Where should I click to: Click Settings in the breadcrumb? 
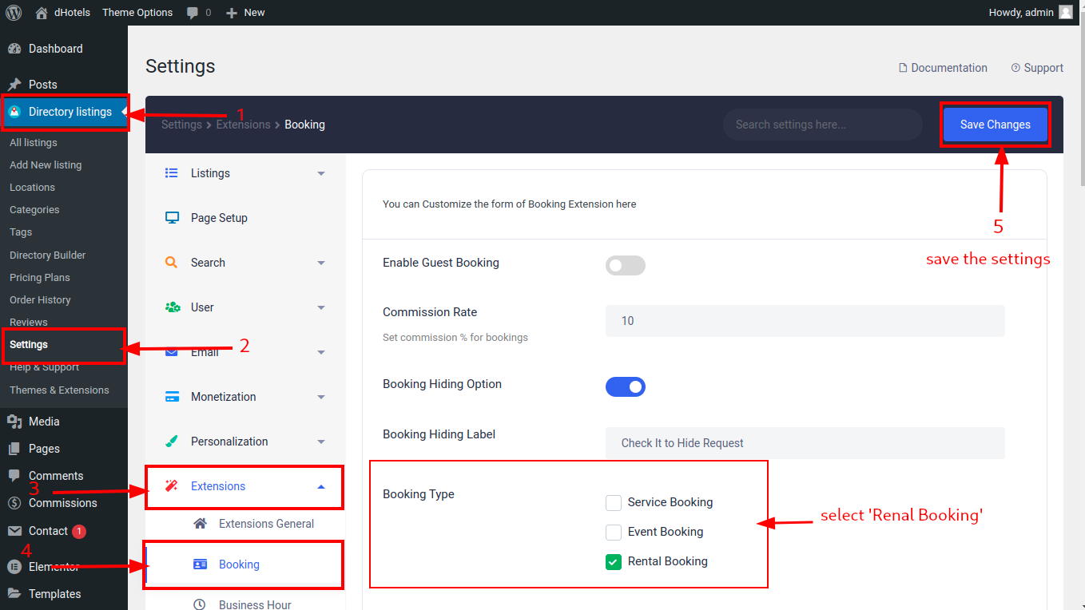click(181, 125)
